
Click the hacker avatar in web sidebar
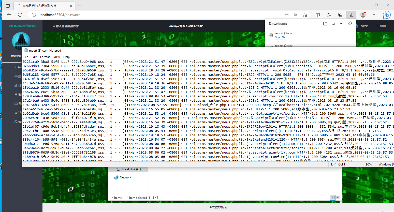tap(21, 41)
